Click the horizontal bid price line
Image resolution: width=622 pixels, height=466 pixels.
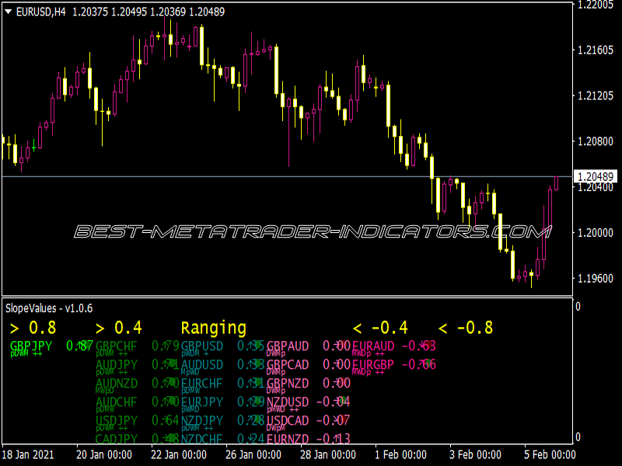tap(288, 176)
